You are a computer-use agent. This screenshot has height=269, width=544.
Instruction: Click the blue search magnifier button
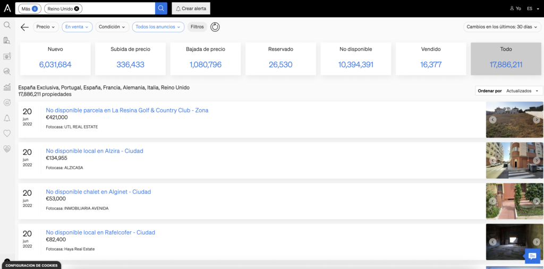click(161, 8)
